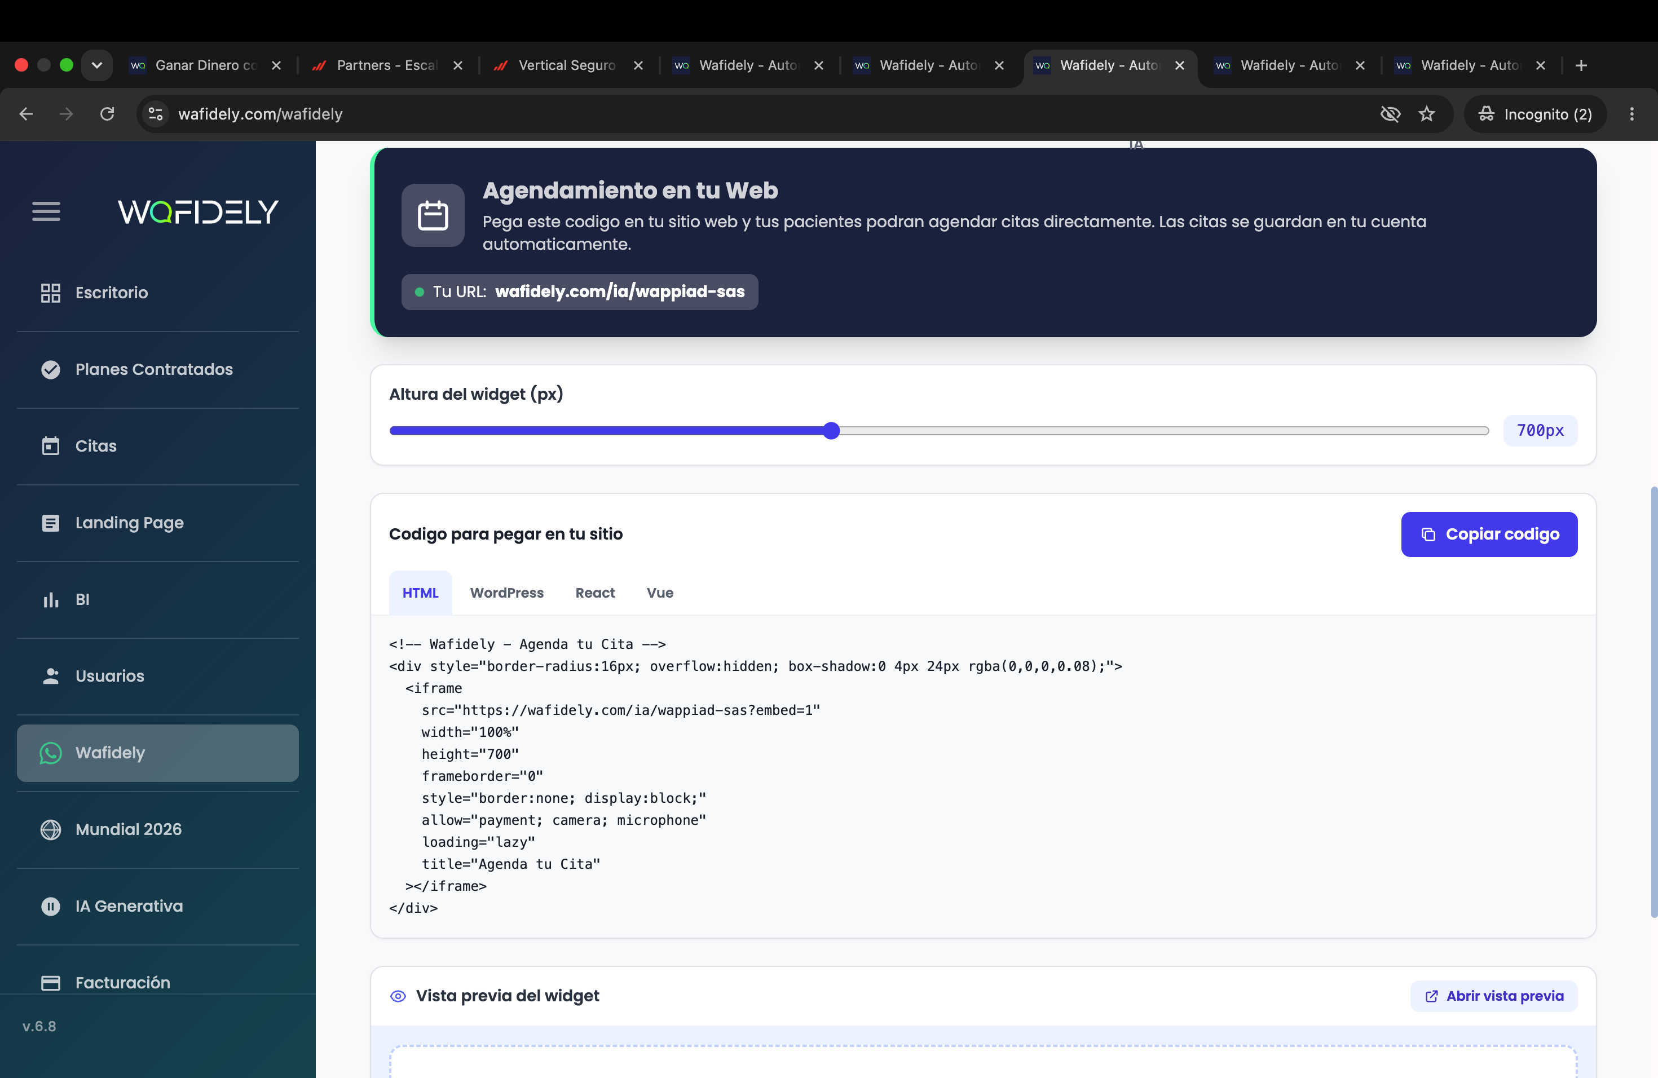Click the iframe src line in code
Image resolution: width=1658 pixels, height=1078 pixels.
pos(621,710)
